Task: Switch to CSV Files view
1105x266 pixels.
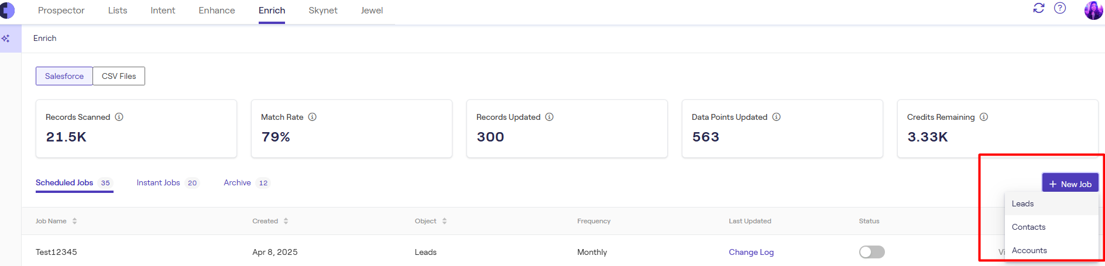Action: tap(119, 76)
